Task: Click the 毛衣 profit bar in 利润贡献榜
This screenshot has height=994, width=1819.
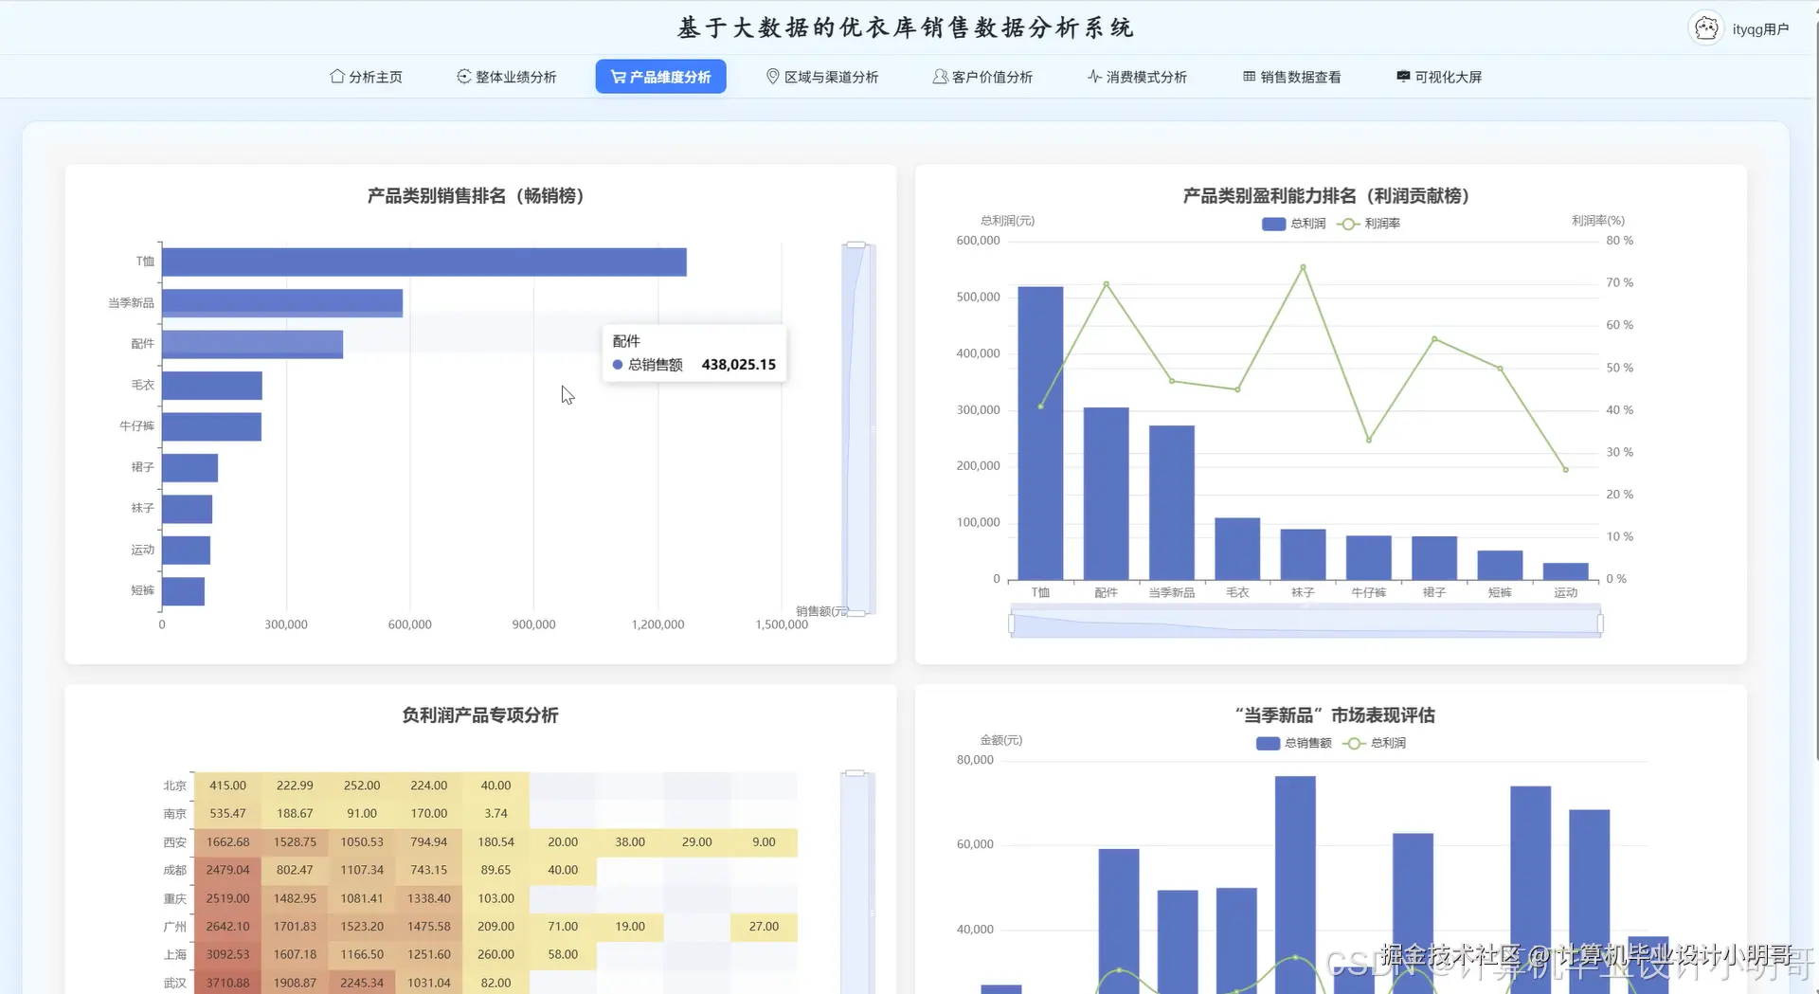Action: coord(1237,549)
